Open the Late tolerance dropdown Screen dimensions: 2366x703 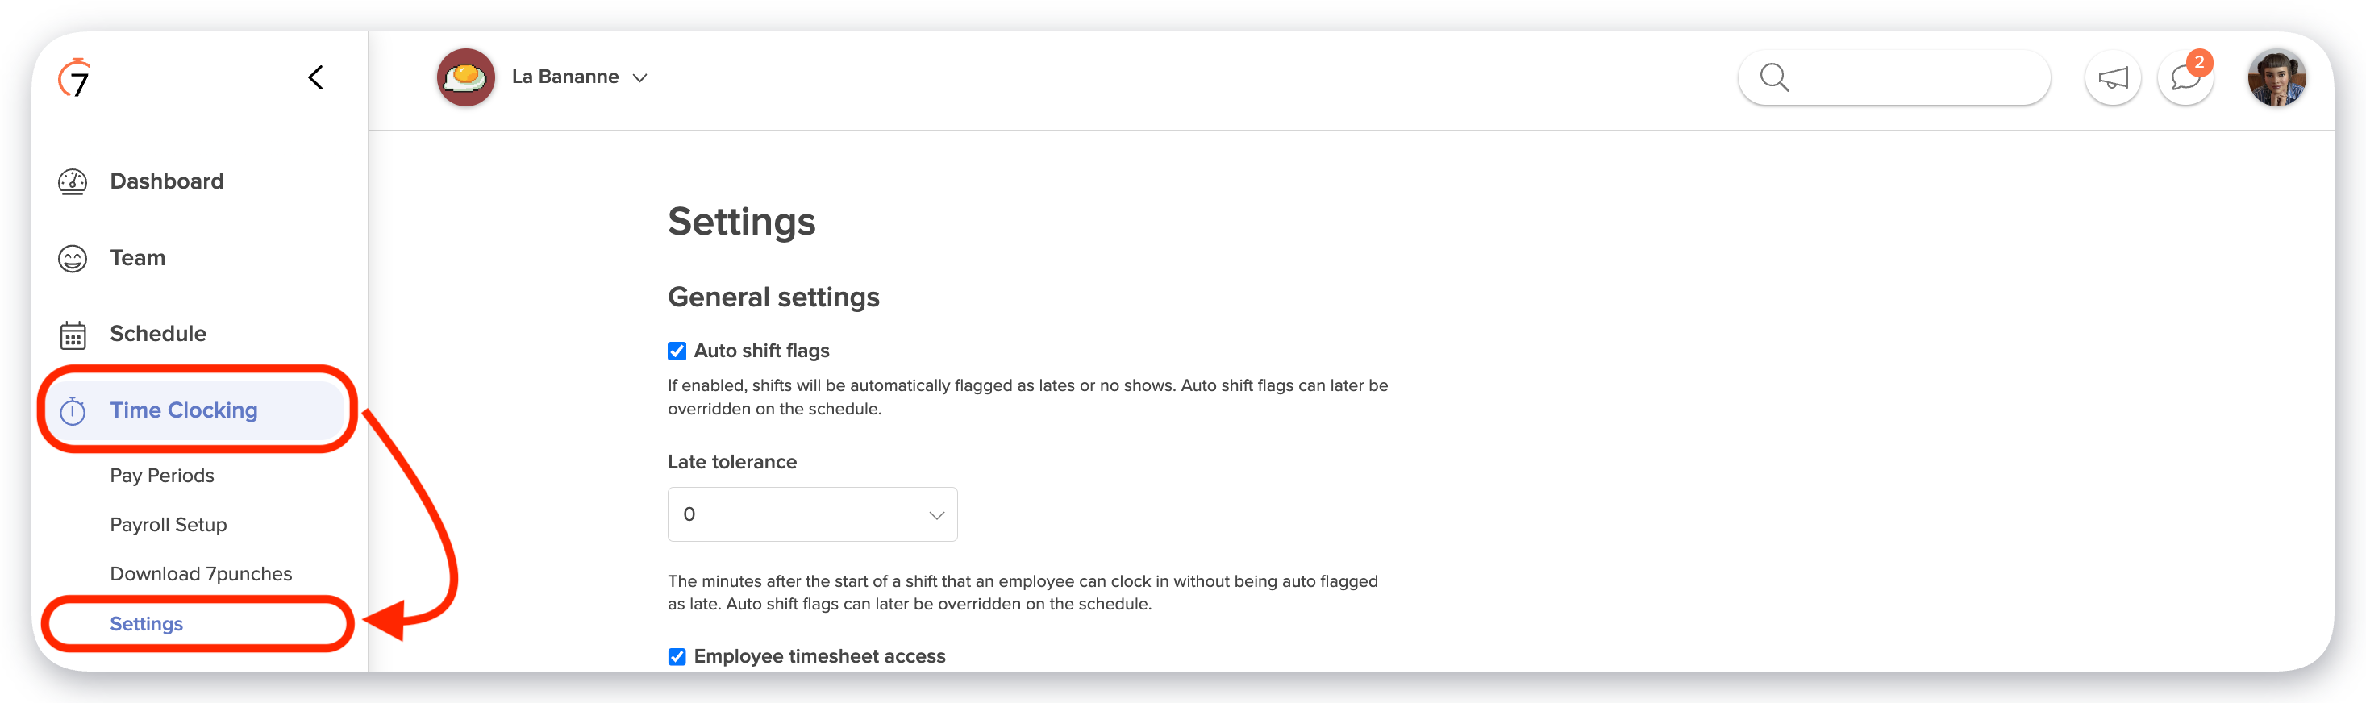tap(812, 515)
